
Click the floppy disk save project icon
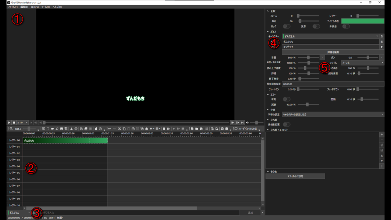[201, 129]
